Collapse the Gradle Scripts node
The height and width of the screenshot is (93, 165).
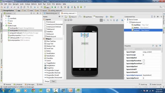4,26
